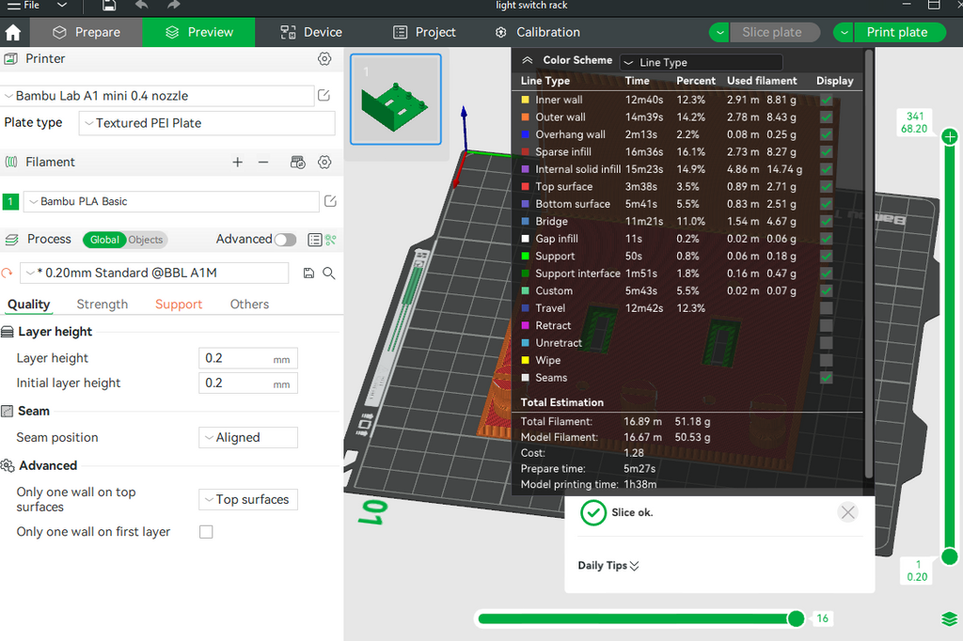Open the Color Scheme Line Type dropdown
This screenshot has width=963, height=641.
(x=701, y=62)
